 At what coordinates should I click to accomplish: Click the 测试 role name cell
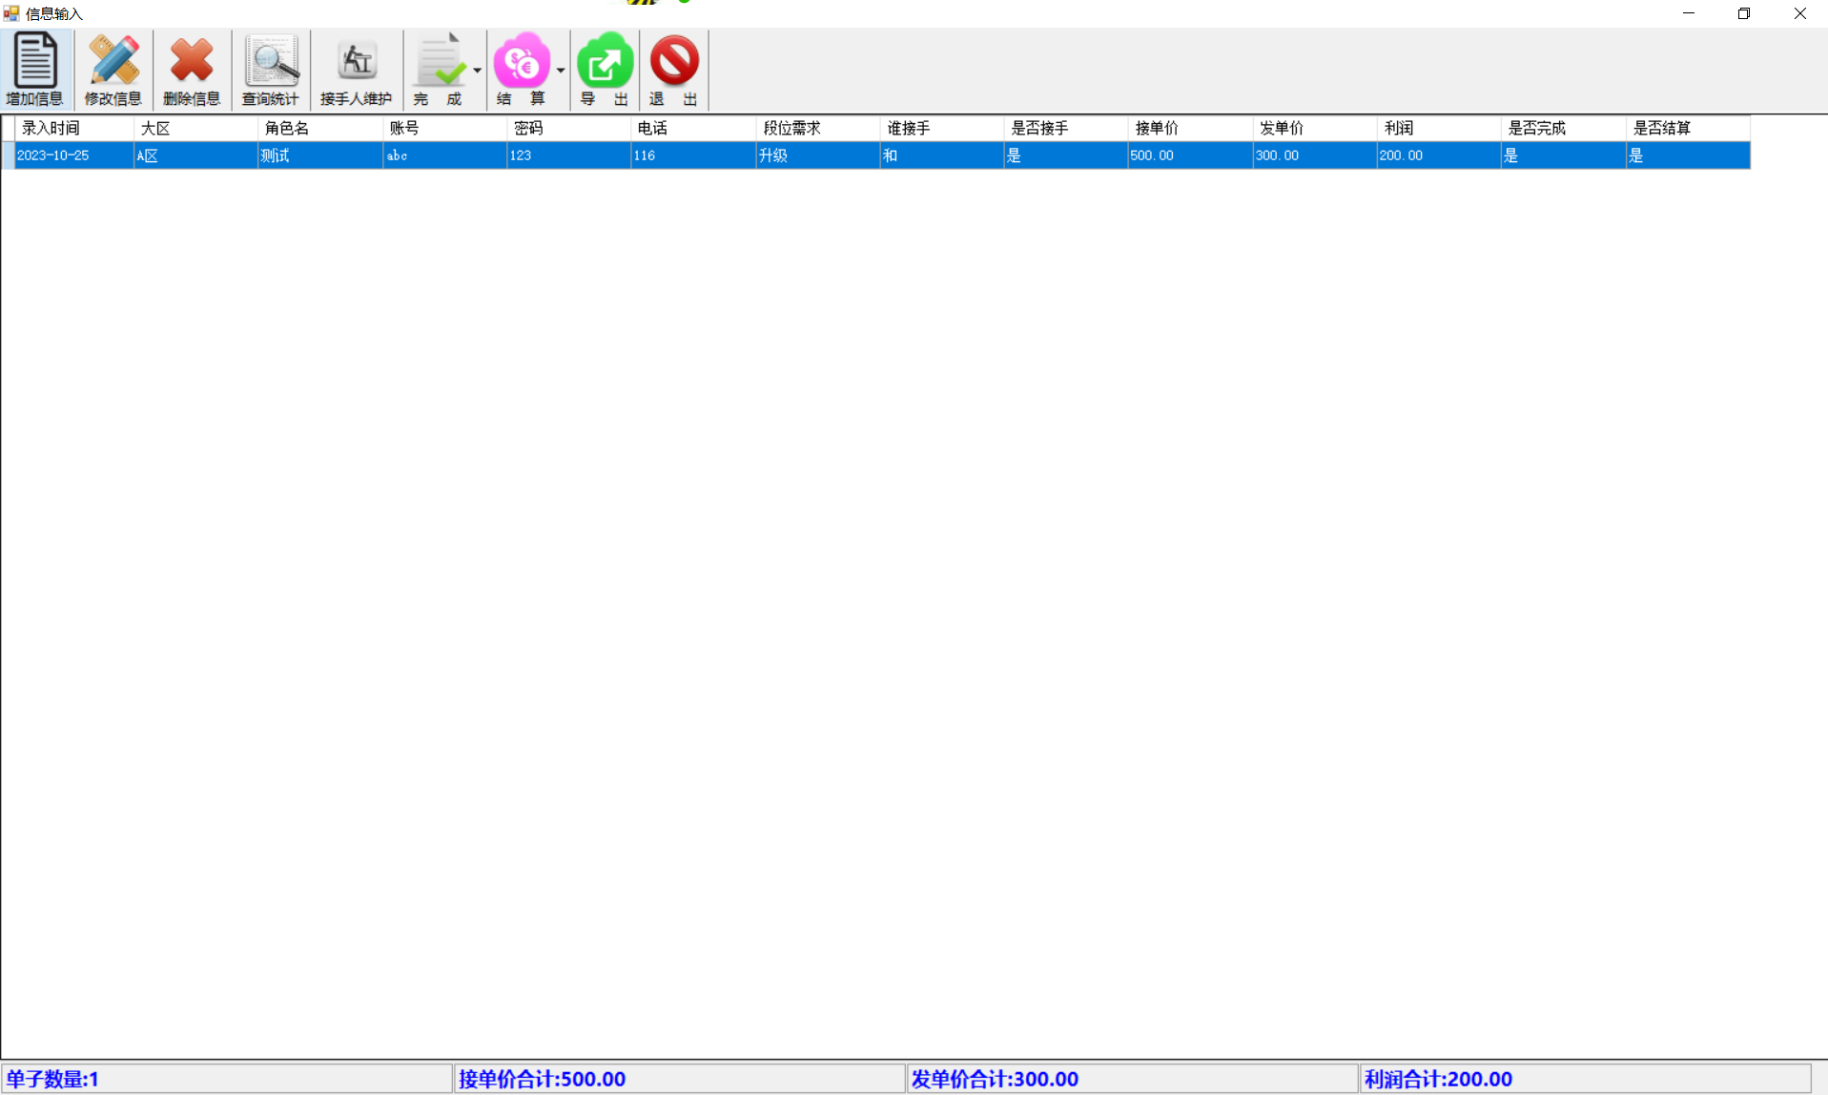click(320, 155)
